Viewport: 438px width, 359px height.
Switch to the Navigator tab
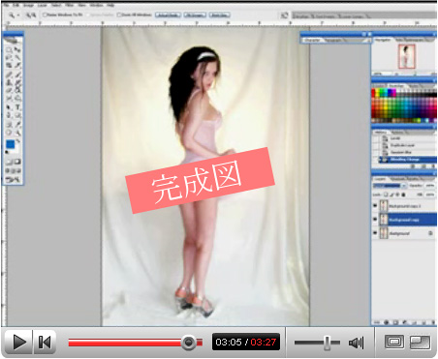383,40
